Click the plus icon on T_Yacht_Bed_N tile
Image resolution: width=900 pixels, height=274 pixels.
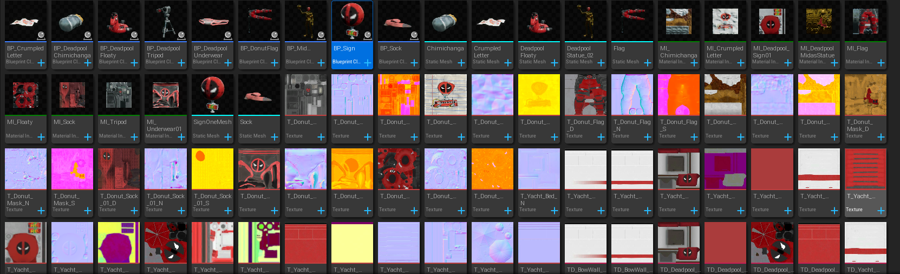coord(555,211)
